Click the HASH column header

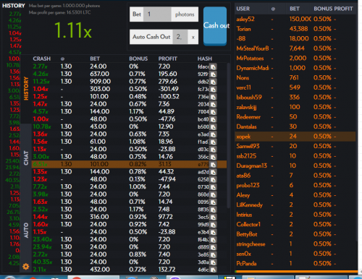click(205, 59)
